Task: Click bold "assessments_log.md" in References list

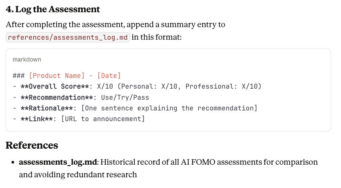Action: coord(57,162)
